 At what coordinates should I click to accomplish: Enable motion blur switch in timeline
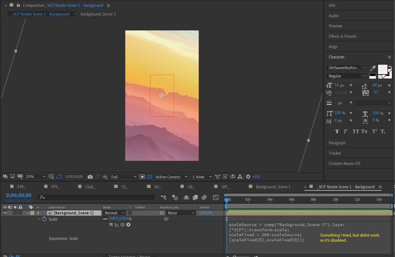[x=204, y=198]
